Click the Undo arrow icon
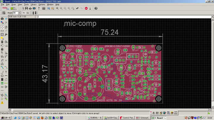 [x=77, y=8]
